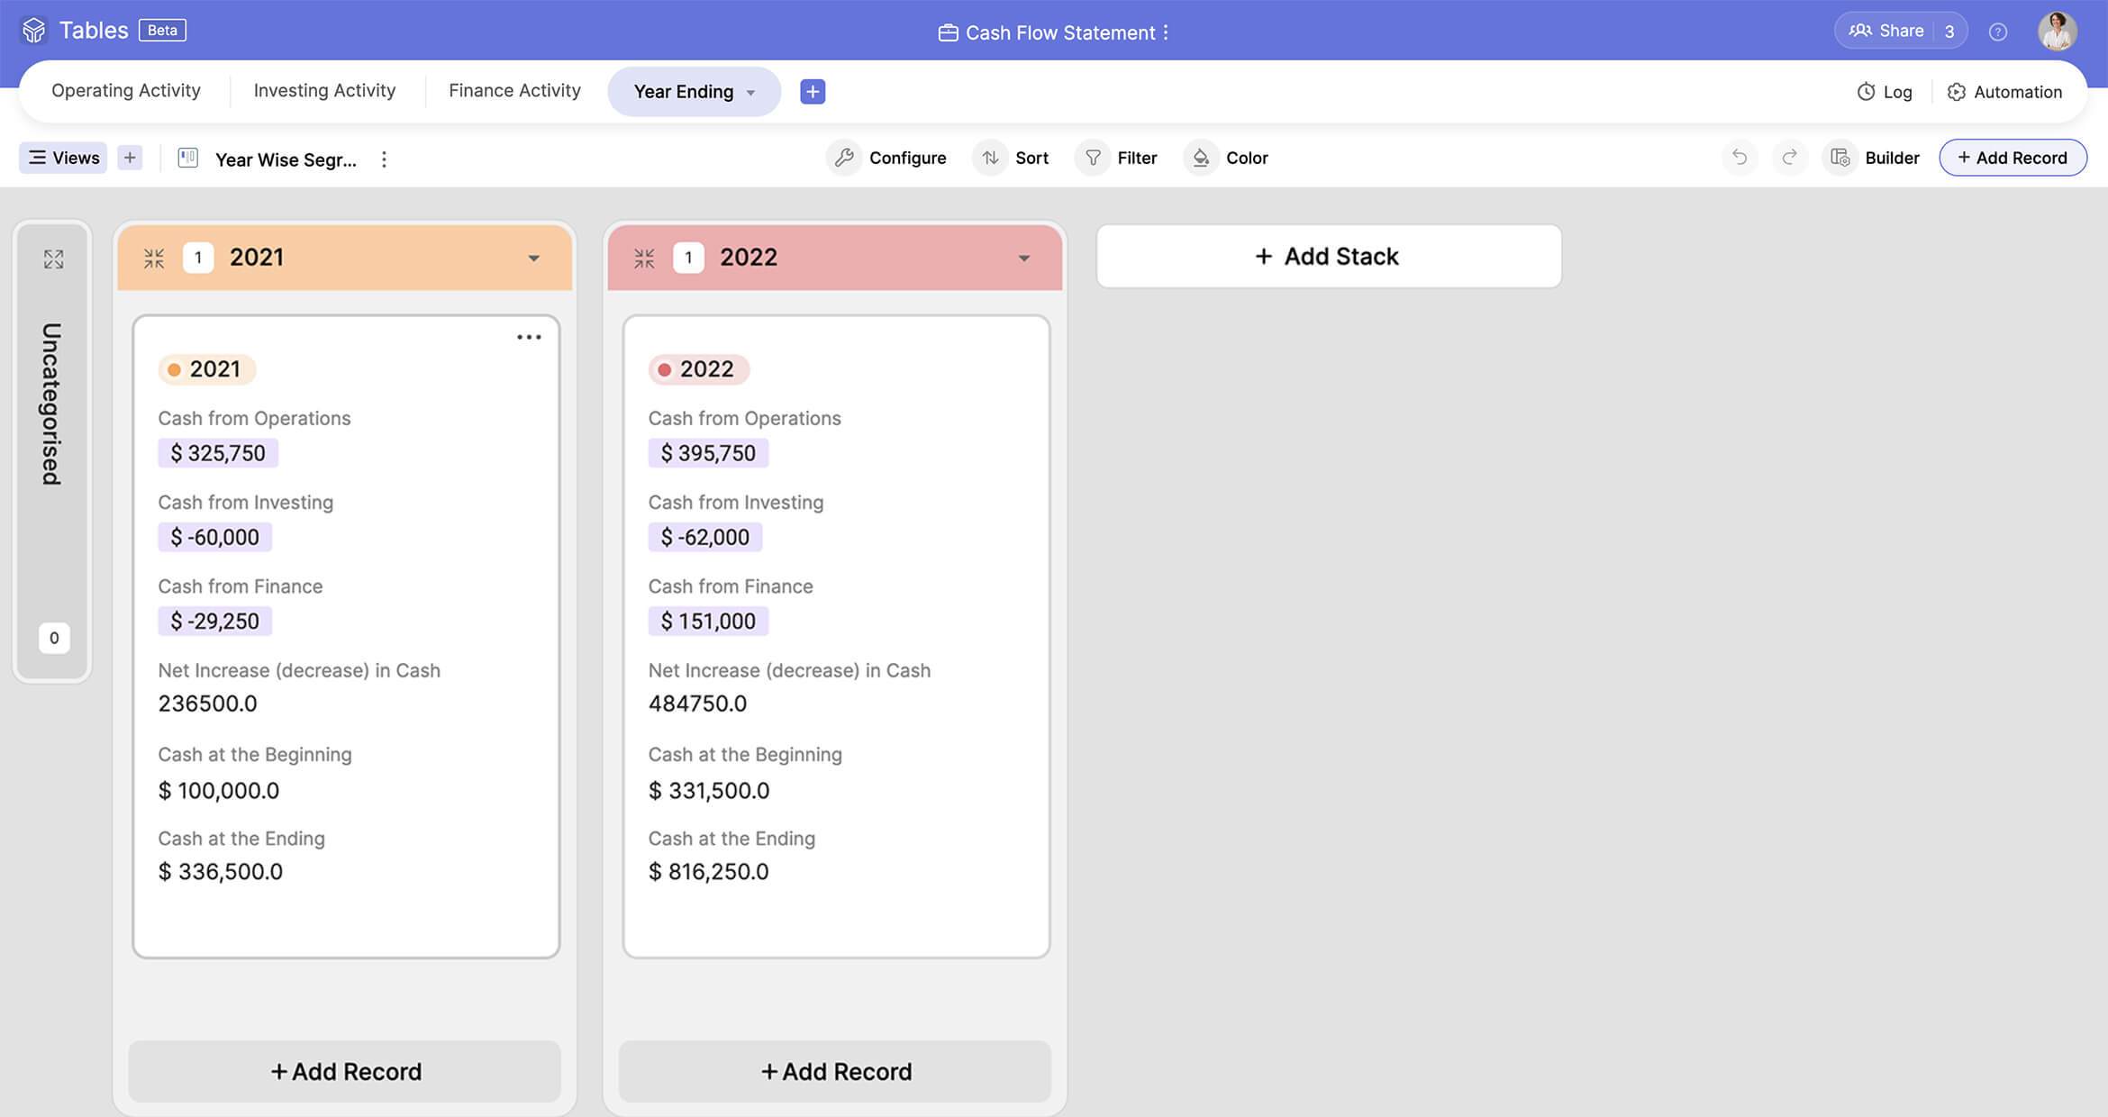This screenshot has width=2108, height=1117.
Task: Open the 2021 card three-dot menu
Action: (529, 337)
